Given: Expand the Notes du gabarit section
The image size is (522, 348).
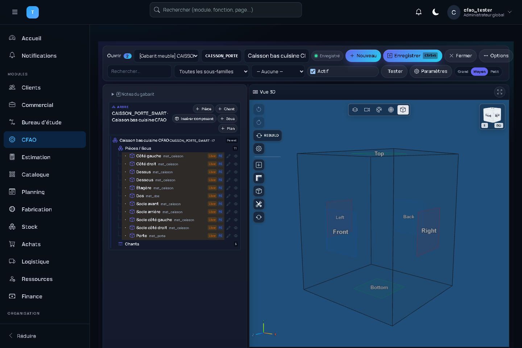Looking at the screenshot, I should tap(133, 94).
